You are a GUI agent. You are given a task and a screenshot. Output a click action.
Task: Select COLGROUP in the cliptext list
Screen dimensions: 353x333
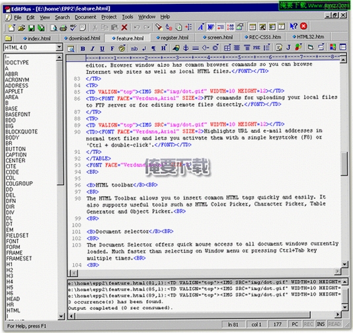point(19,184)
